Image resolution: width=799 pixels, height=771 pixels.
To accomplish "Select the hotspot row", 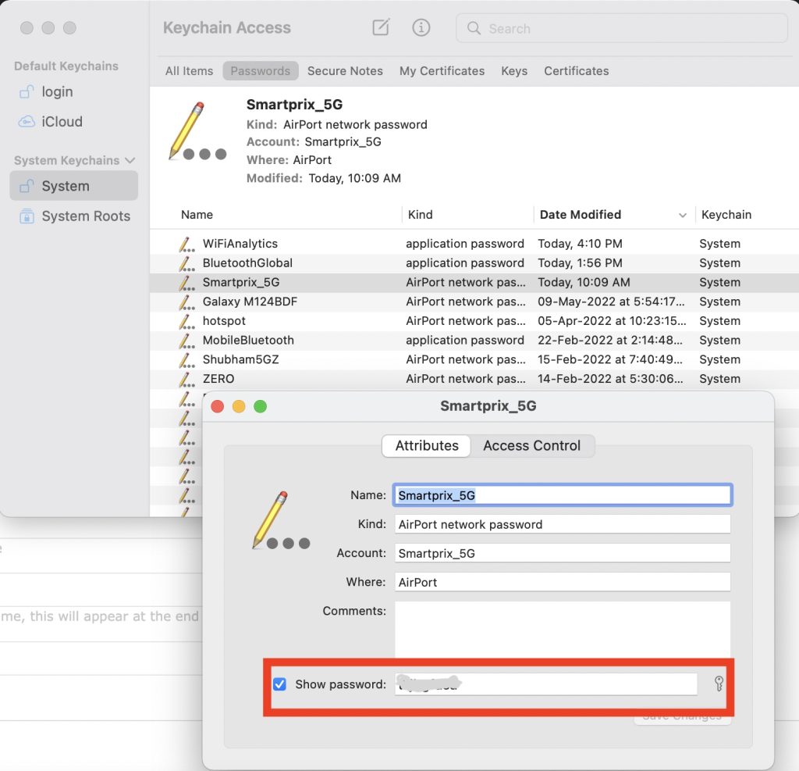I will [474, 322].
